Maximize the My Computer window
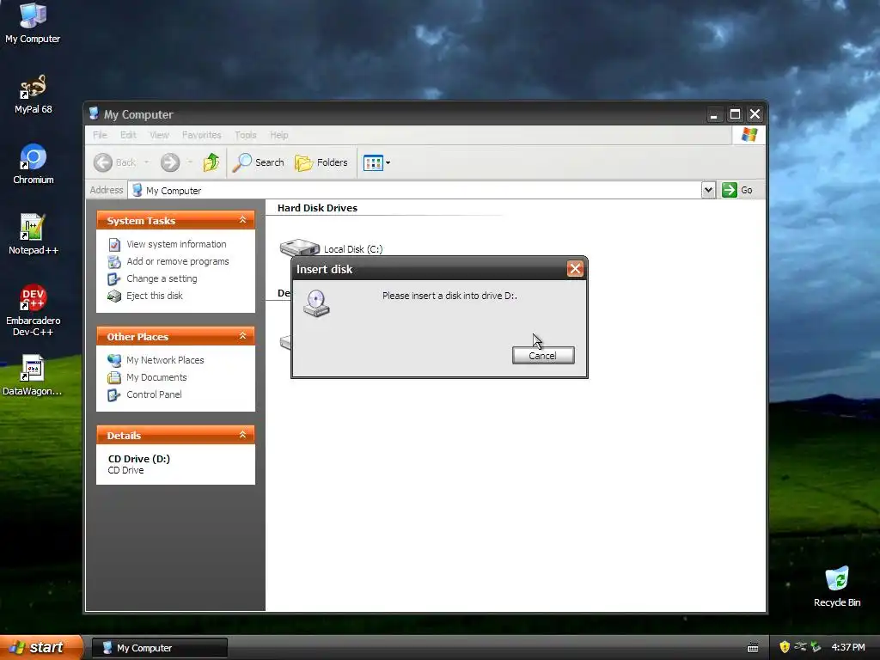Viewport: 880px width, 660px height. (x=735, y=114)
